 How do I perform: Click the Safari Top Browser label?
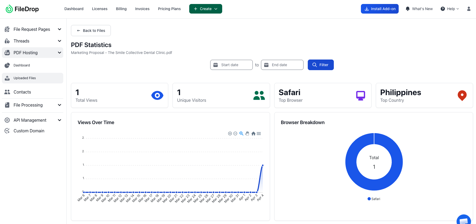[x=289, y=92]
